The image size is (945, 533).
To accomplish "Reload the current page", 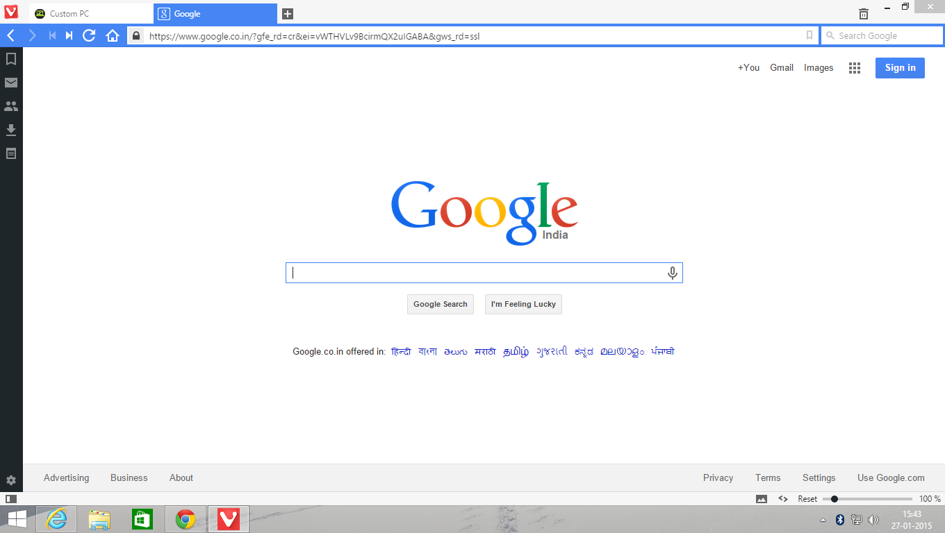I will pyautogui.click(x=89, y=35).
